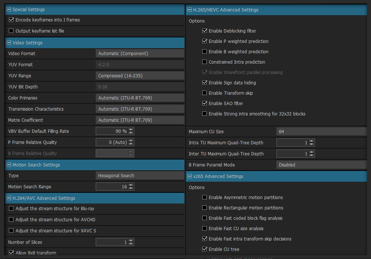The image size is (371, 259).
Task: Decrease Motion Search Range value
Action: pos(131,188)
